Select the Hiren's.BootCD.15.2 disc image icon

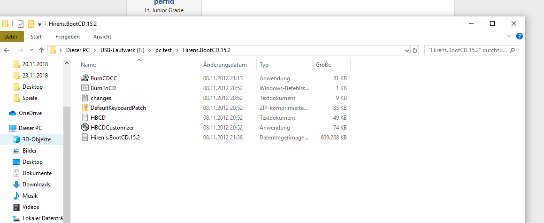coord(85,138)
